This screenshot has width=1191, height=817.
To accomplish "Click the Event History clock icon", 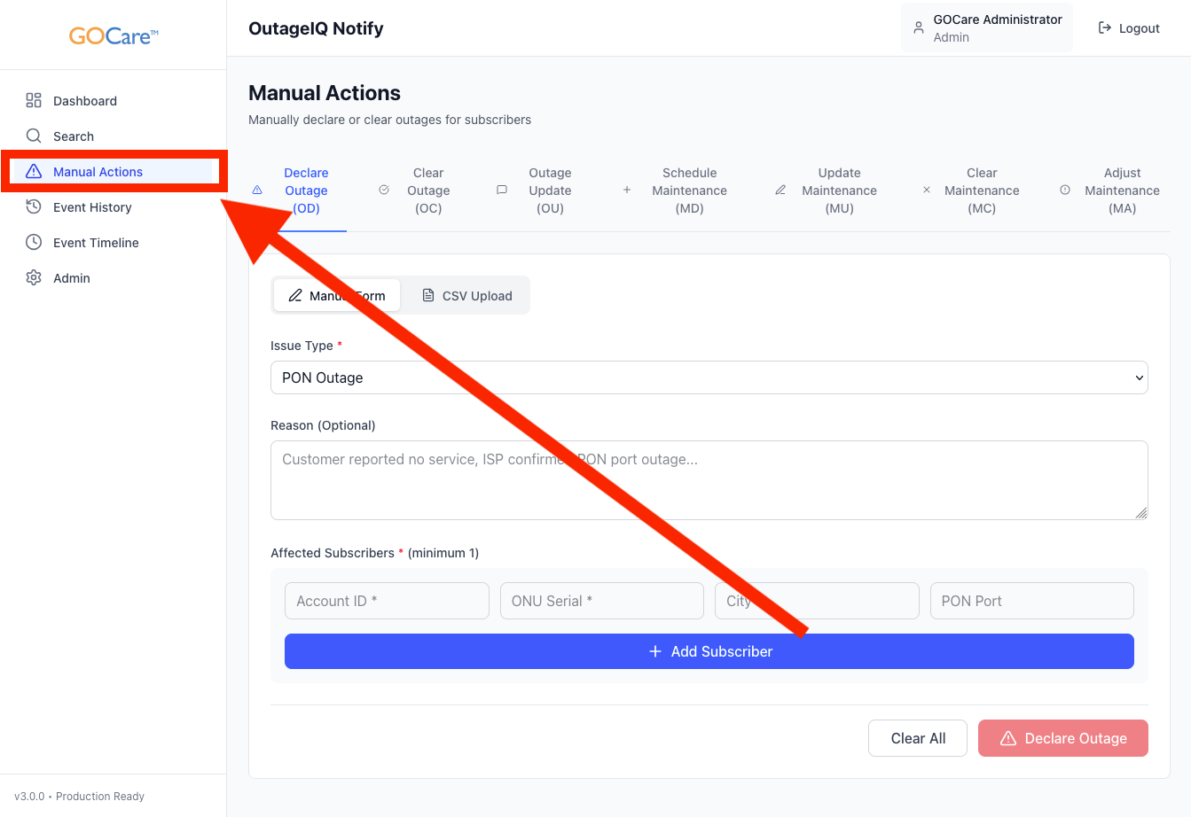I will point(34,207).
